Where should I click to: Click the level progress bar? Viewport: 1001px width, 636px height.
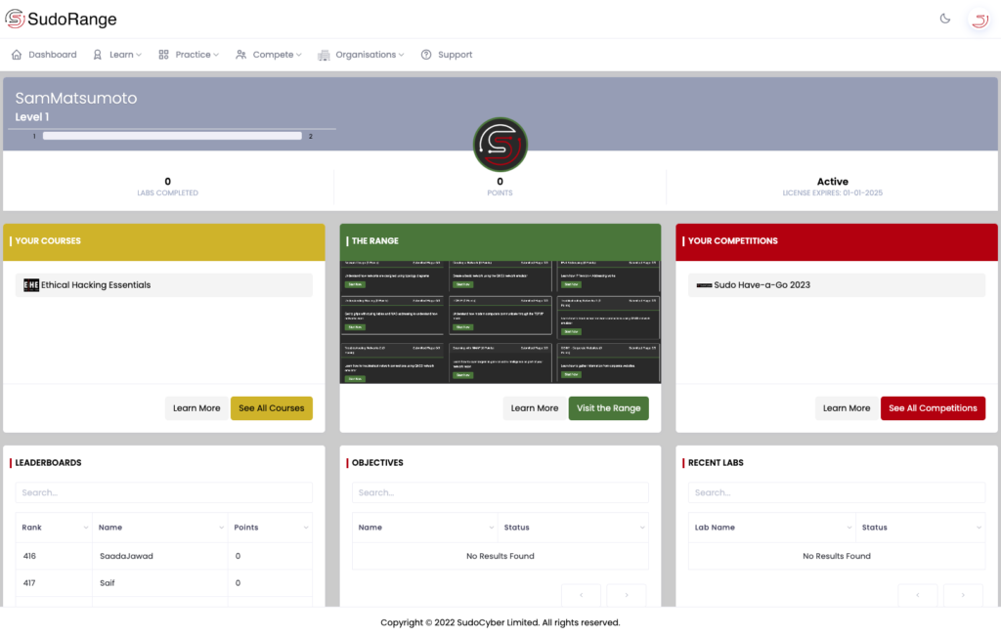point(172,136)
